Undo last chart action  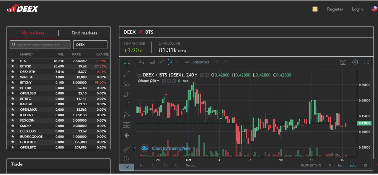tap(217, 62)
